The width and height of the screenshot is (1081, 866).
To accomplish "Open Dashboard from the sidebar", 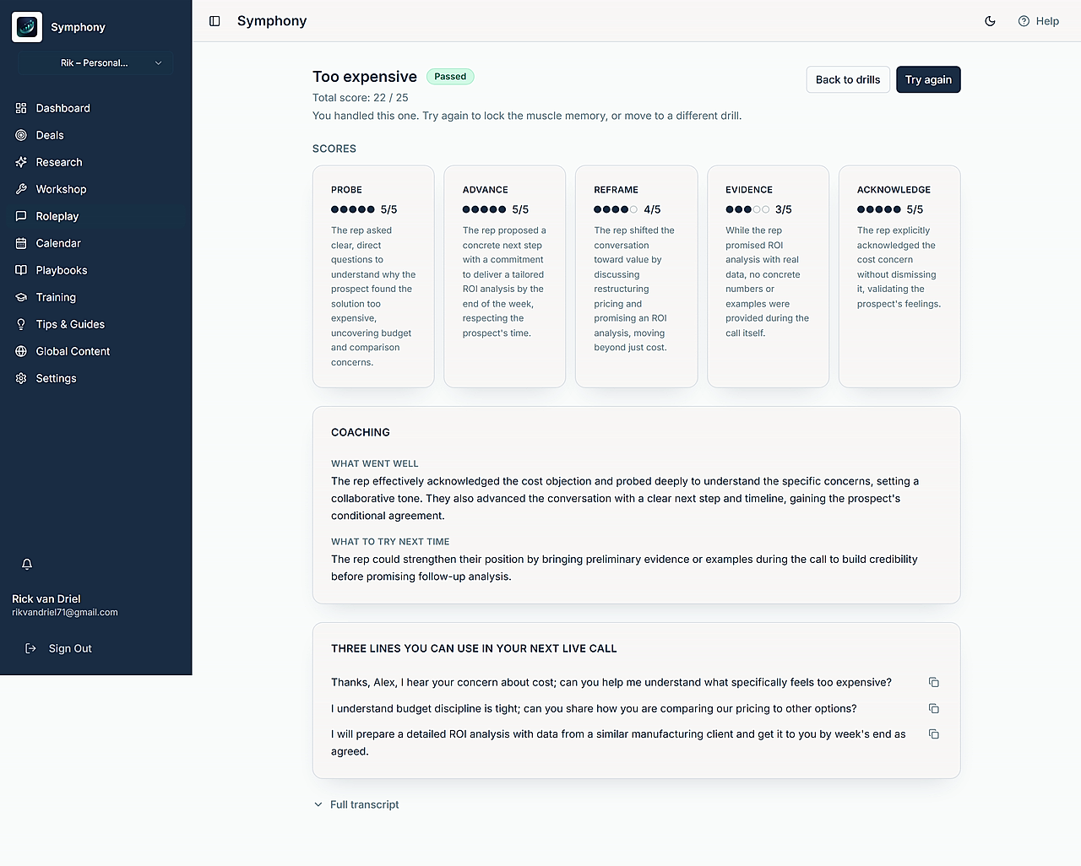I will click(95, 108).
